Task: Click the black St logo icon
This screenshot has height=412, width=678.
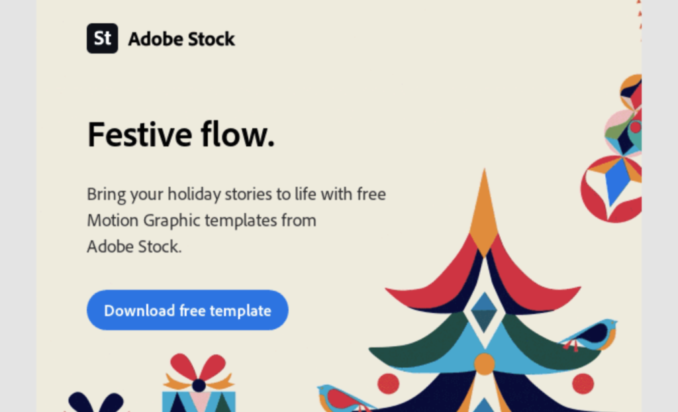Action: [103, 38]
